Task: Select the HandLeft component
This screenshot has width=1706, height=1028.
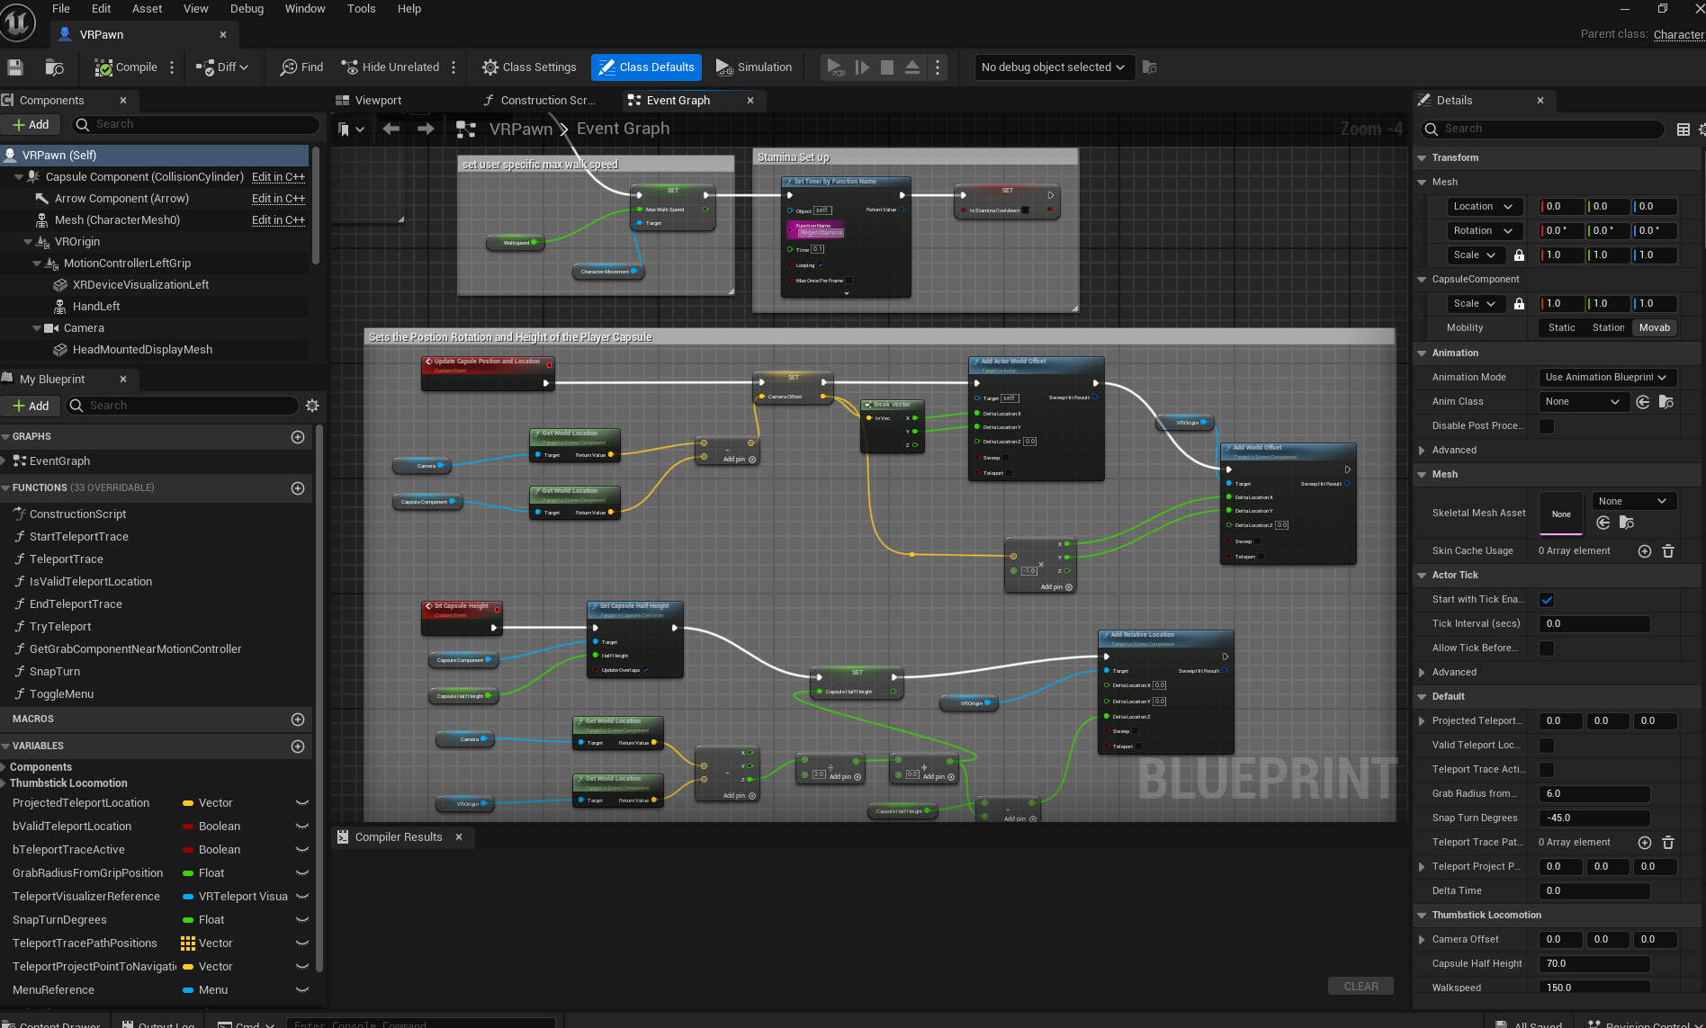Action: pyautogui.click(x=96, y=307)
